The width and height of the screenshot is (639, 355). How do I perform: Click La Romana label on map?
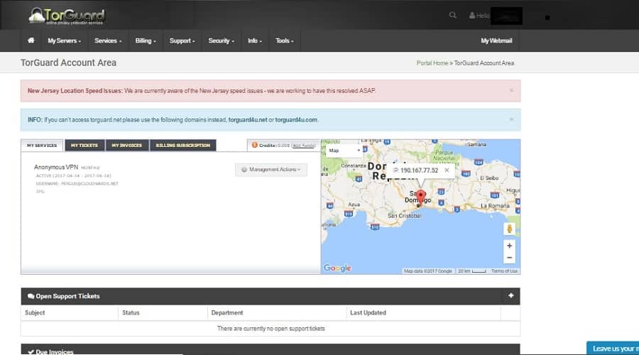click(495, 206)
